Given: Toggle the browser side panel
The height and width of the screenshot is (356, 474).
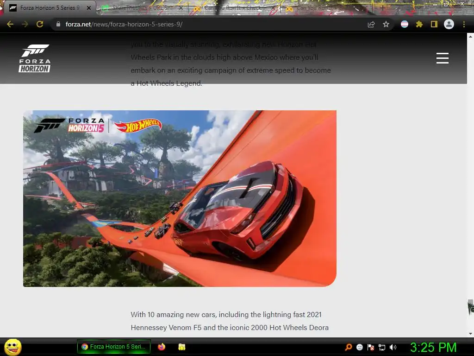Looking at the screenshot, I should (434, 24).
